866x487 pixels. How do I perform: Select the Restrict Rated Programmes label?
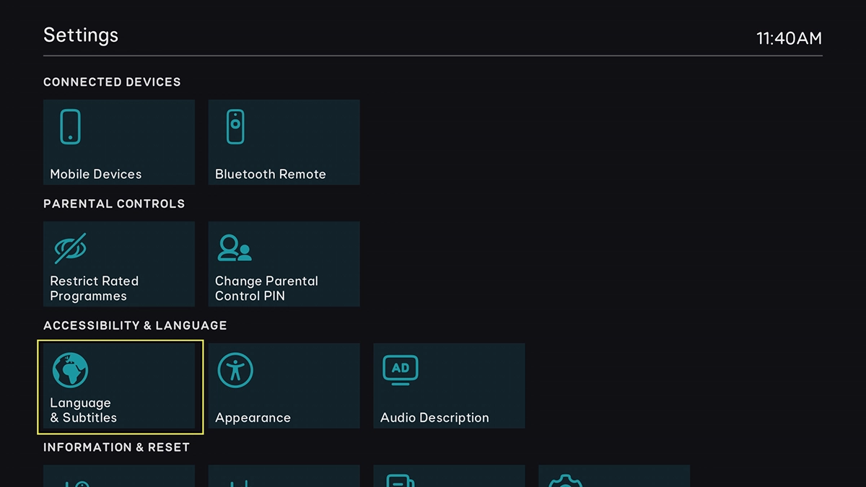pos(94,289)
